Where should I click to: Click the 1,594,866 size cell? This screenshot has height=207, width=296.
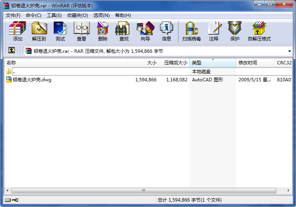click(x=146, y=80)
